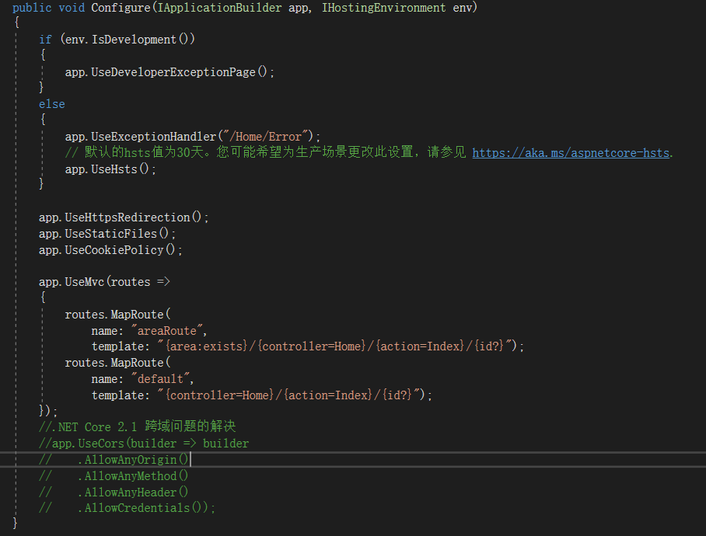
Task: Click 'app.UseStaticFiles();' line
Action: [107, 234]
